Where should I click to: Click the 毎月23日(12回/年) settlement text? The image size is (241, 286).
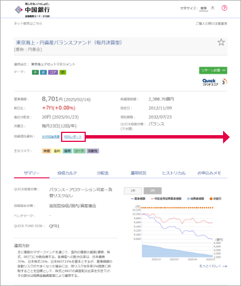click(59, 126)
